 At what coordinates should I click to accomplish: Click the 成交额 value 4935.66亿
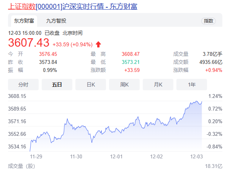[211, 62]
